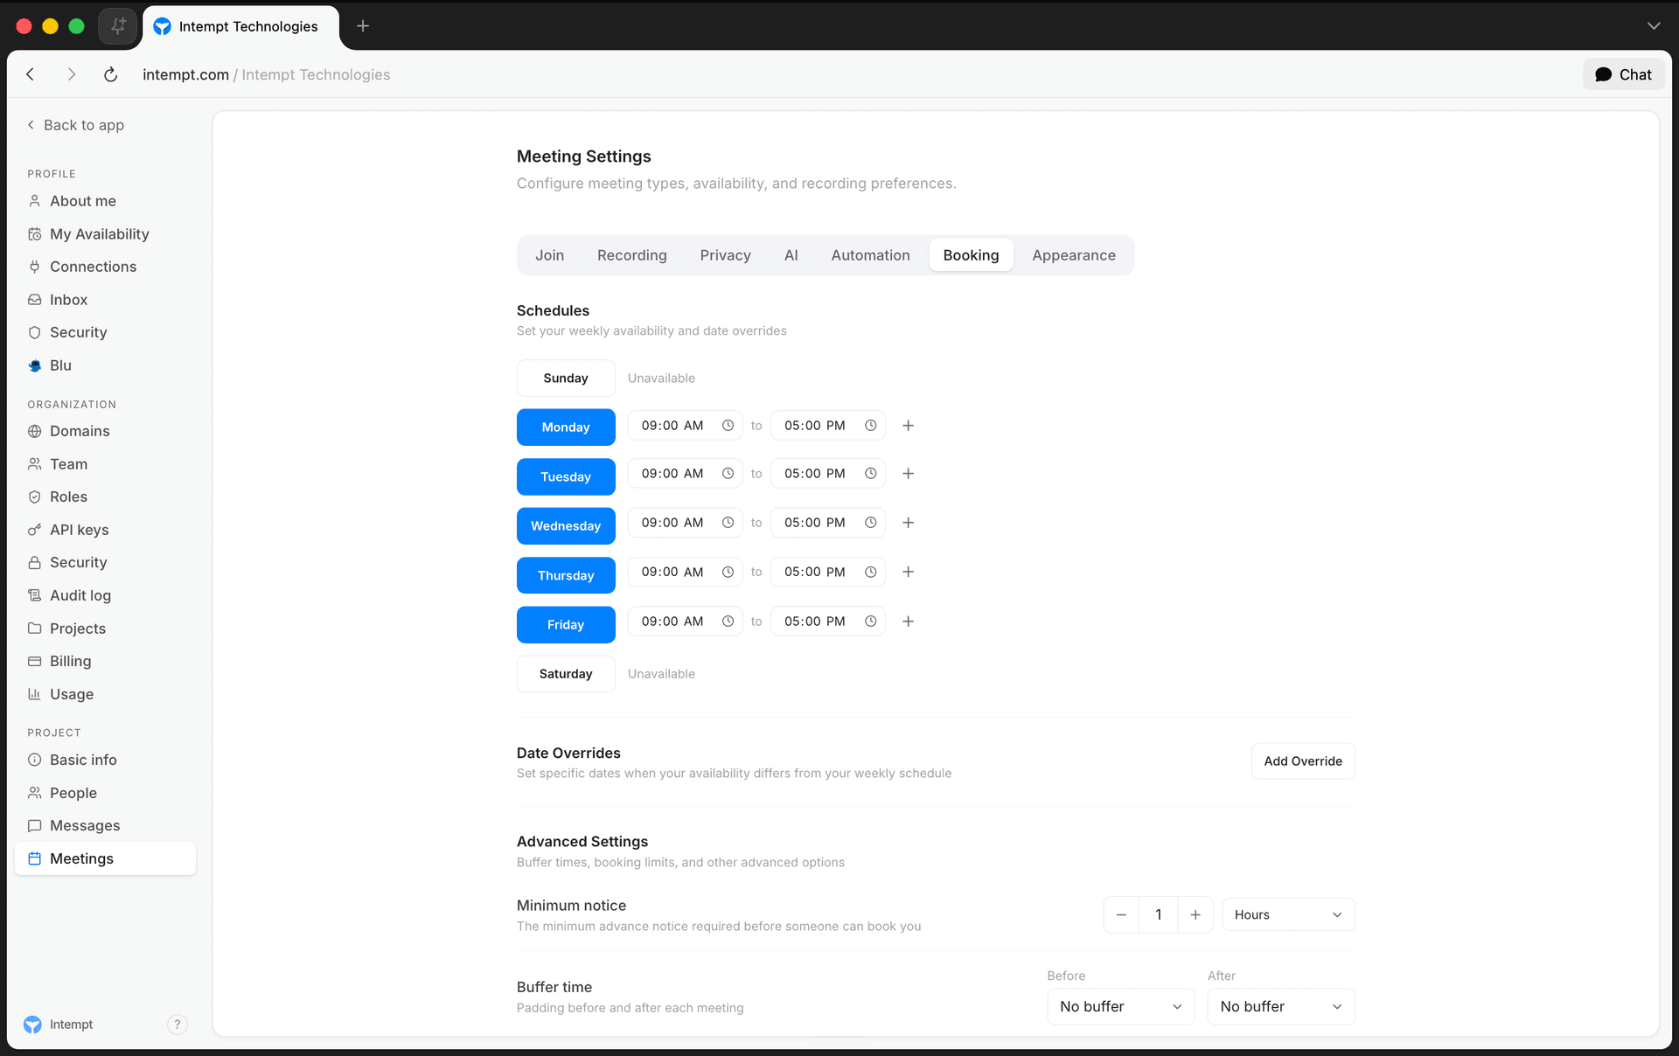The width and height of the screenshot is (1679, 1056).
Task: Click the minimum notice number field
Action: [1159, 915]
